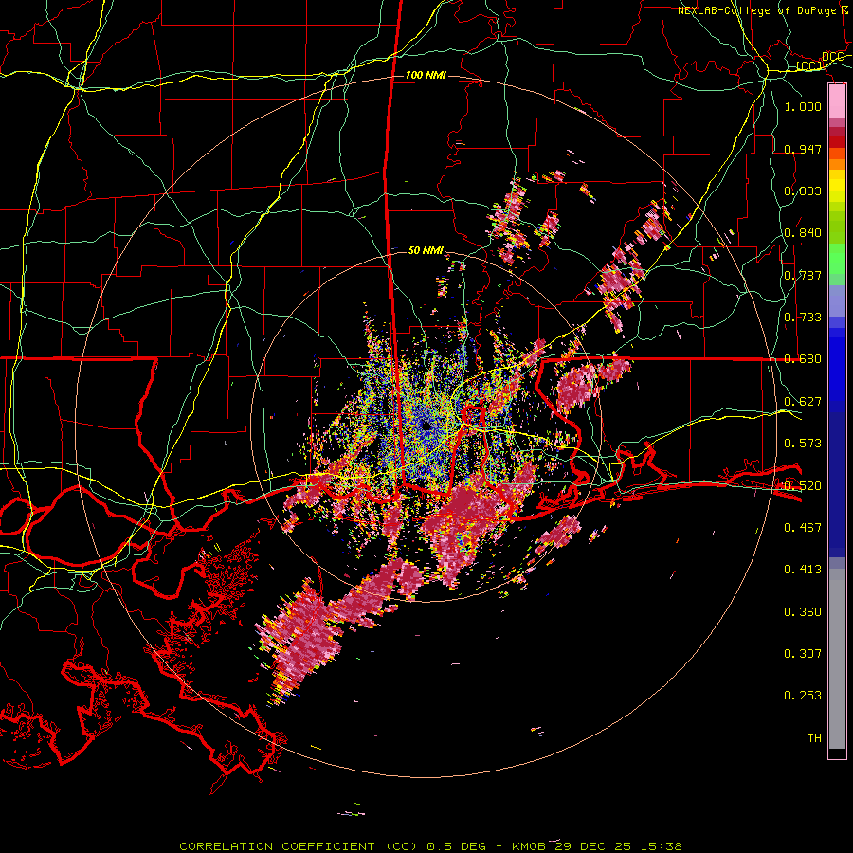This screenshot has height=853, width=853.
Task: Click the dark navy segment of color bar
Action: [837, 484]
